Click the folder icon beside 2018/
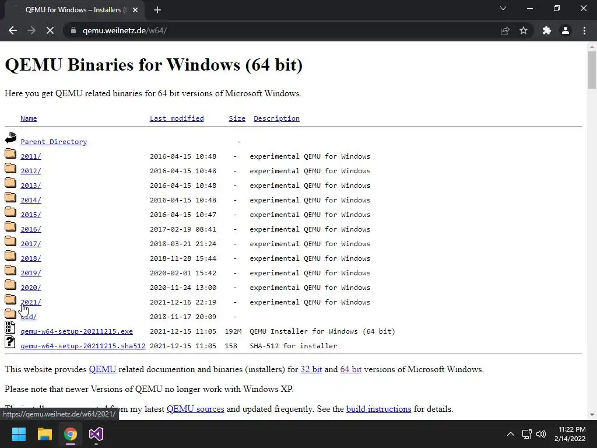This screenshot has width=597, height=448. point(10,256)
